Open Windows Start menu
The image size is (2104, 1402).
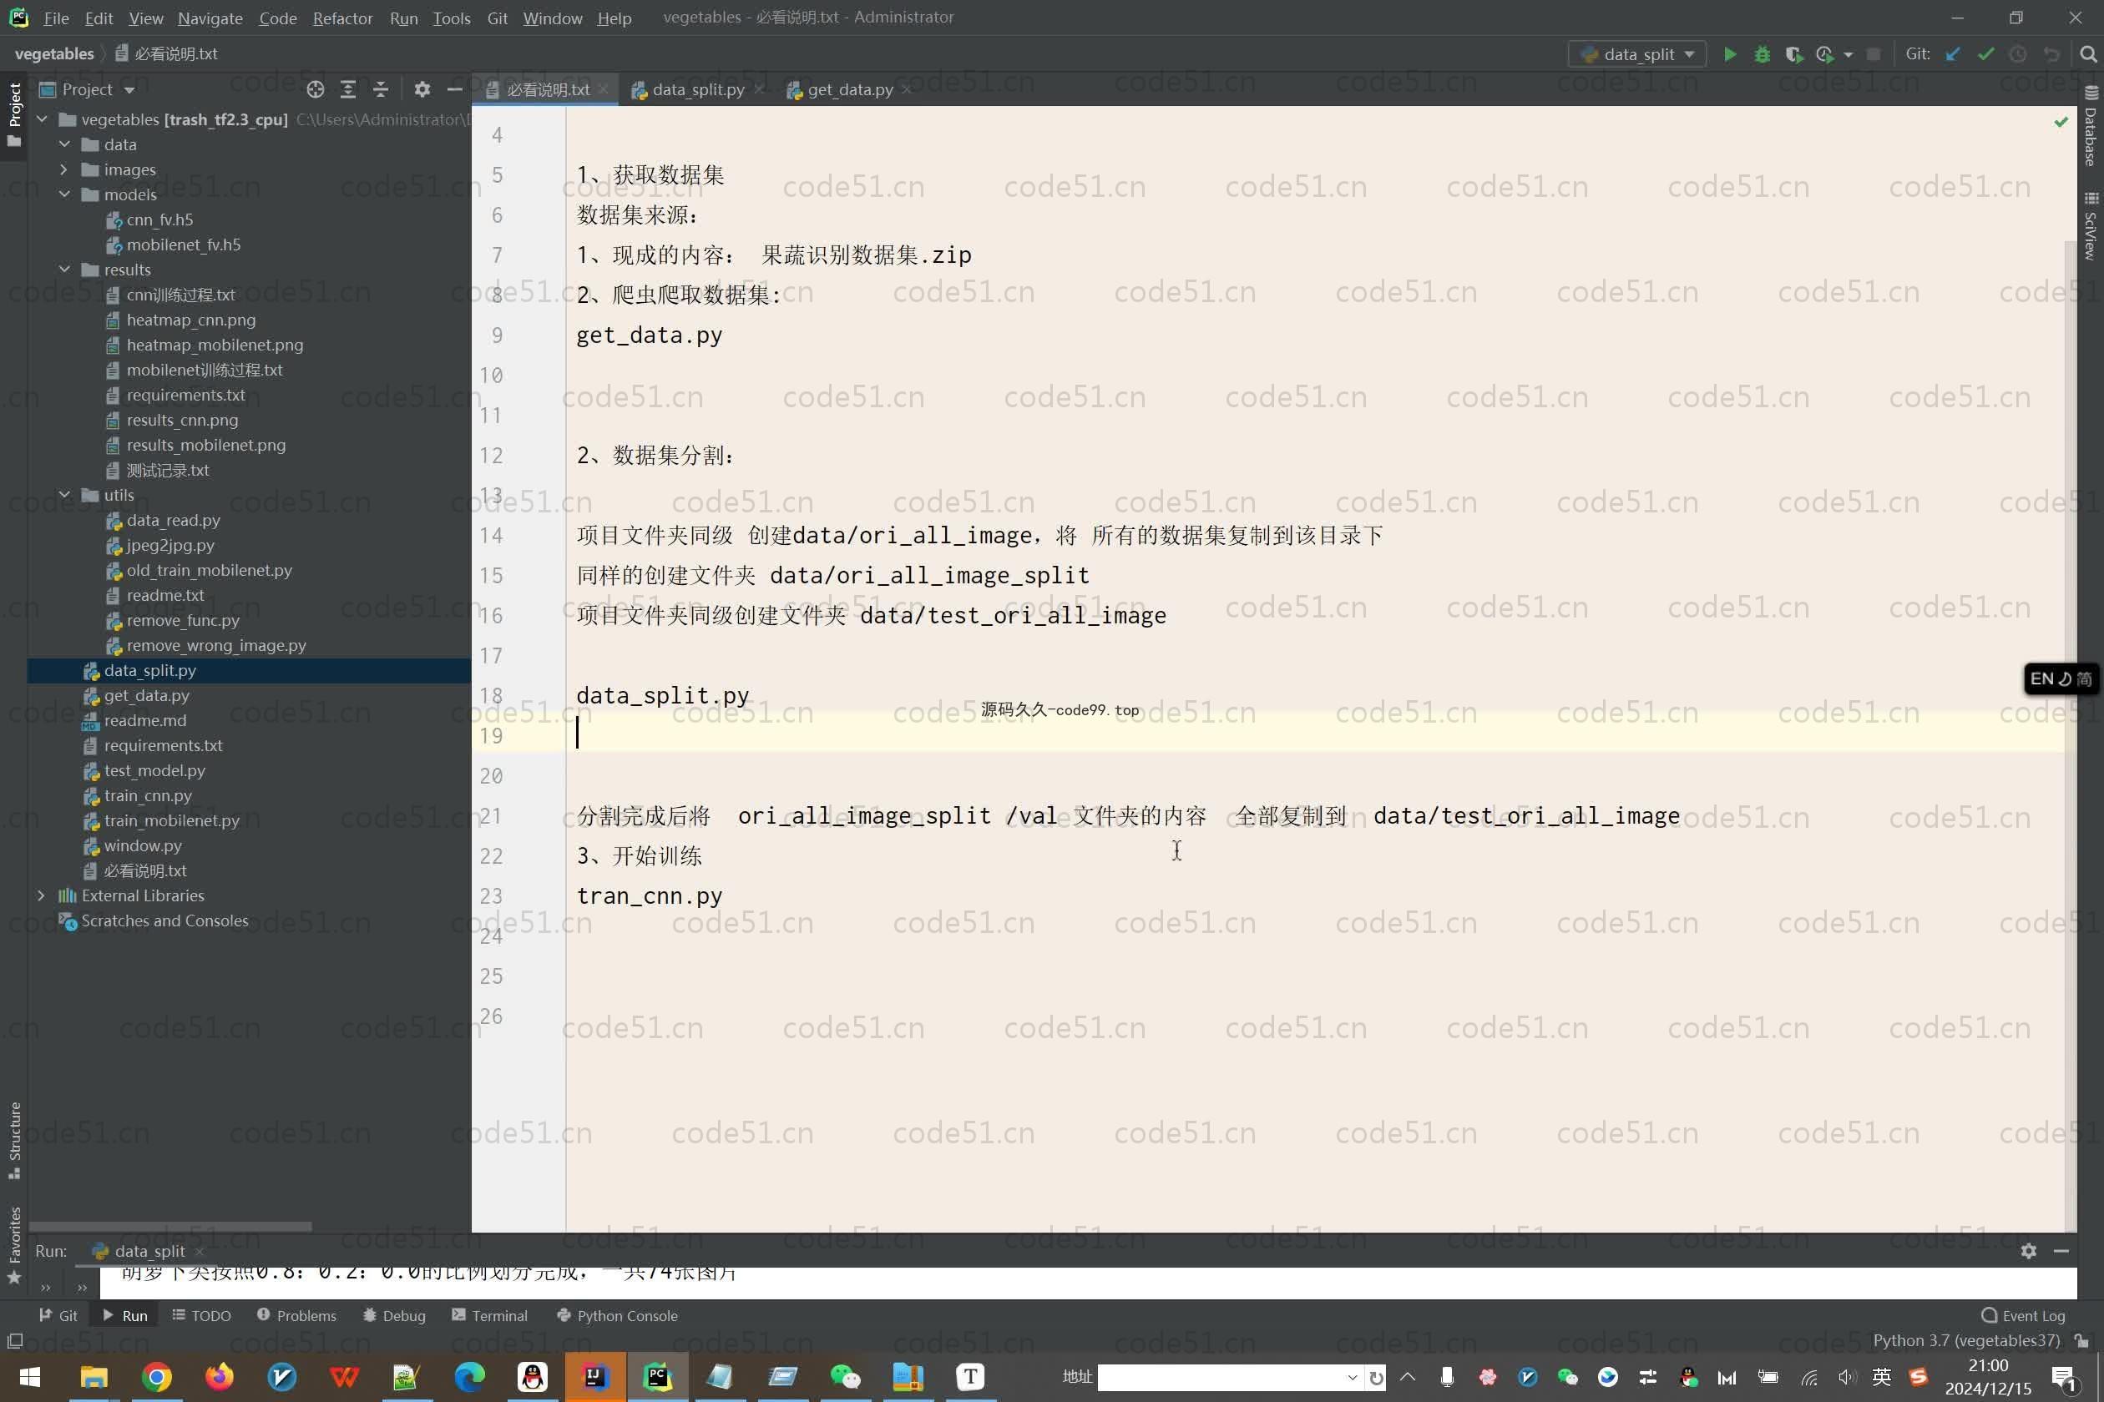point(29,1377)
